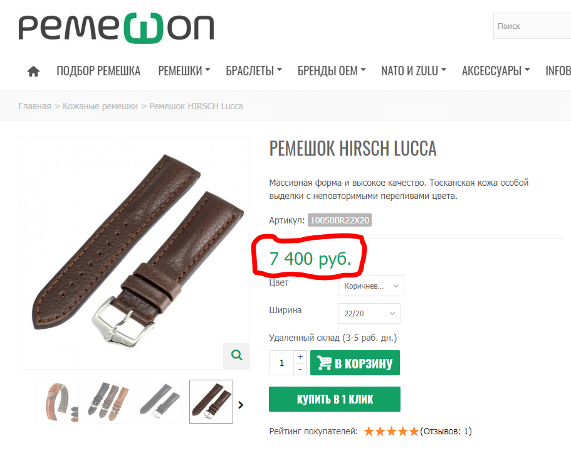Show next thumbnails with the right chevron arrow
571x455 pixels.
pyautogui.click(x=241, y=405)
